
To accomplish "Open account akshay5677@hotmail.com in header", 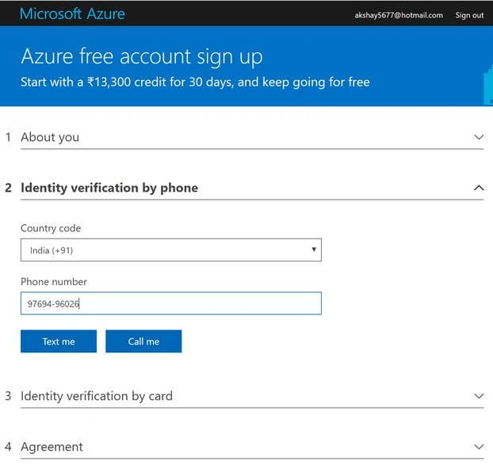I will click(x=399, y=15).
